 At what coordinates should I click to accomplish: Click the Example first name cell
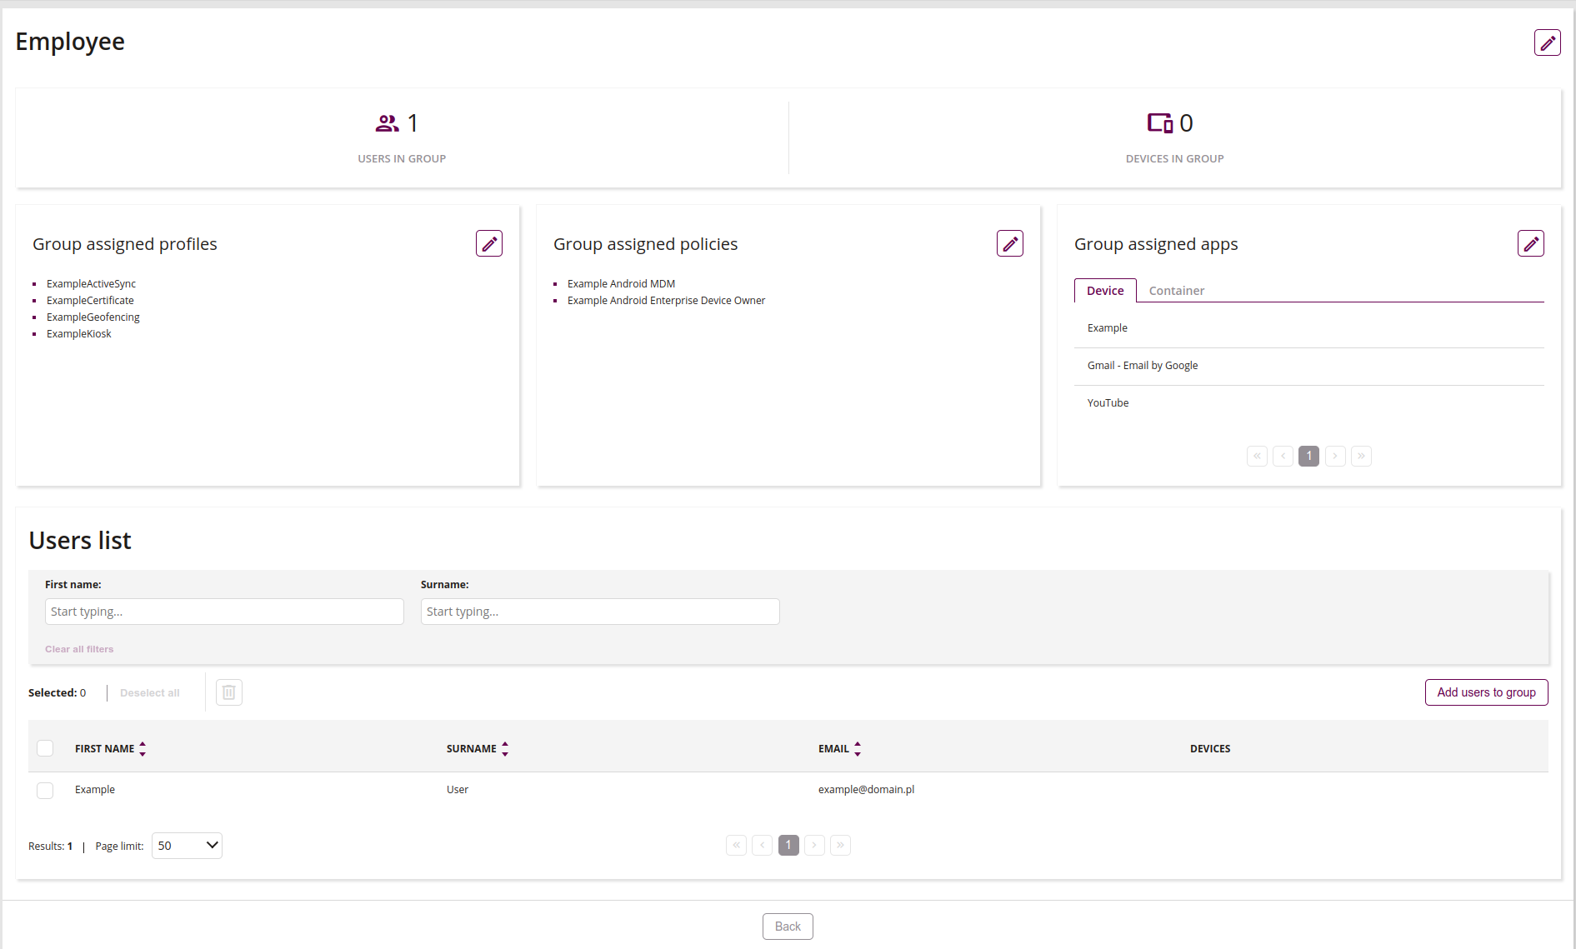pos(95,790)
